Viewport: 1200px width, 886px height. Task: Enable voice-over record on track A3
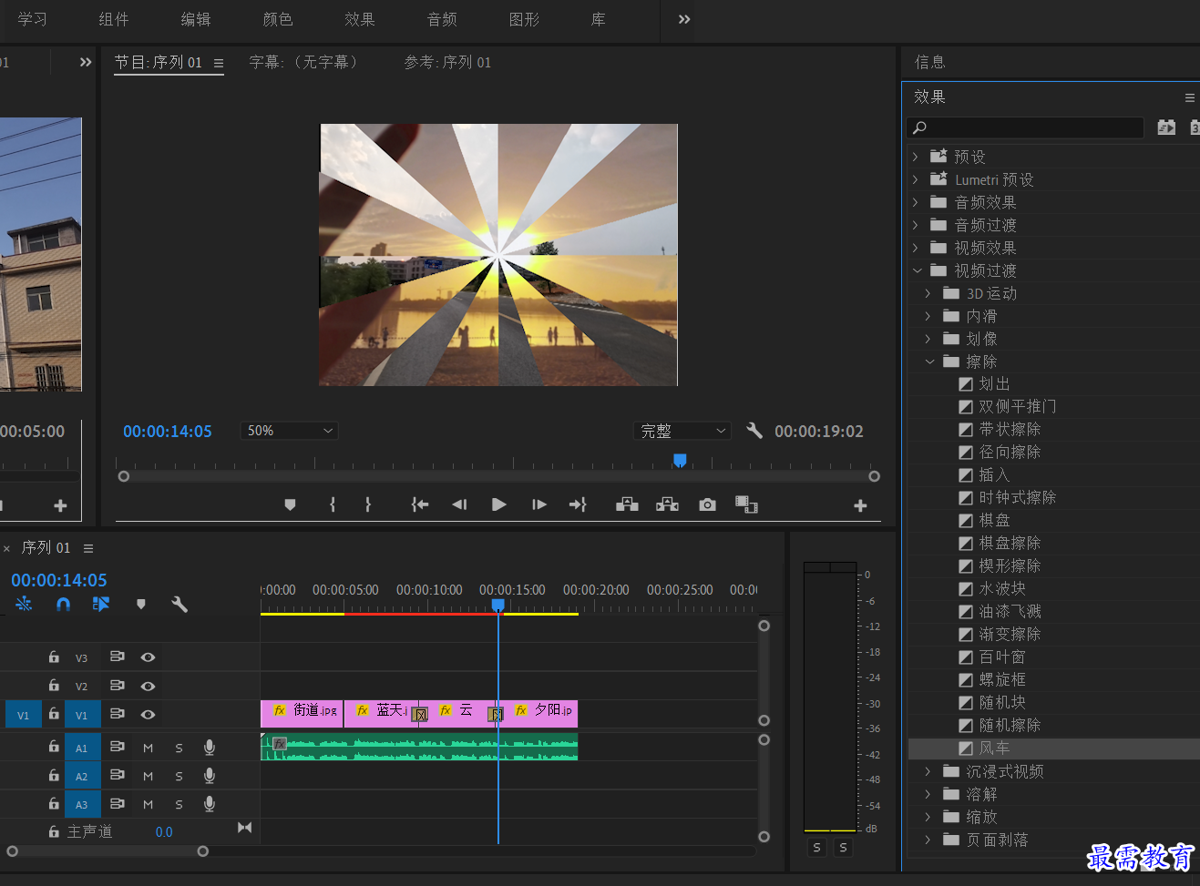210,804
